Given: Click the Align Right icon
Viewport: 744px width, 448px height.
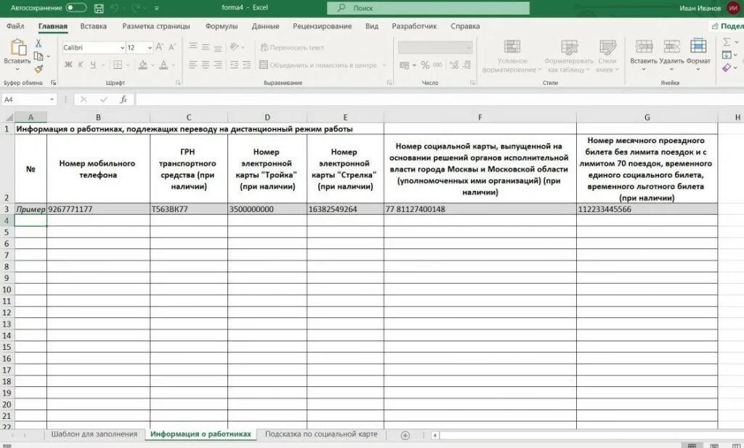Looking at the screenshot, I should (x=218, y=65).
